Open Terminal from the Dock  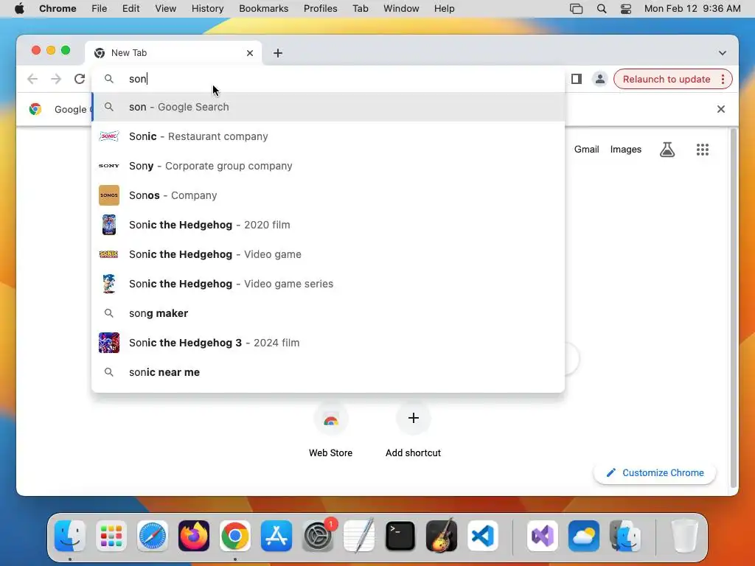(400, 536)
